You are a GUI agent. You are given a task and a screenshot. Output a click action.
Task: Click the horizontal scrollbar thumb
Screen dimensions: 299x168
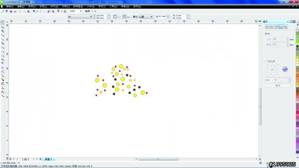(158, 159)
